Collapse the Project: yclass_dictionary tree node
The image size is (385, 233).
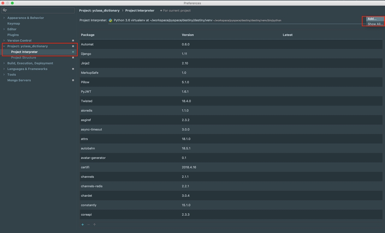(4, 46)
